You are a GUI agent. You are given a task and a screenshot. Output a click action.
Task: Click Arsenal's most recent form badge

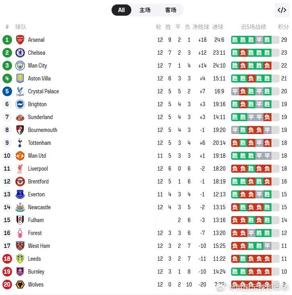pos(267,40)
